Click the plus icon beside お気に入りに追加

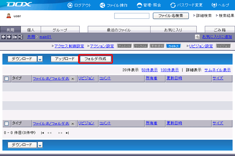[197, 36]
